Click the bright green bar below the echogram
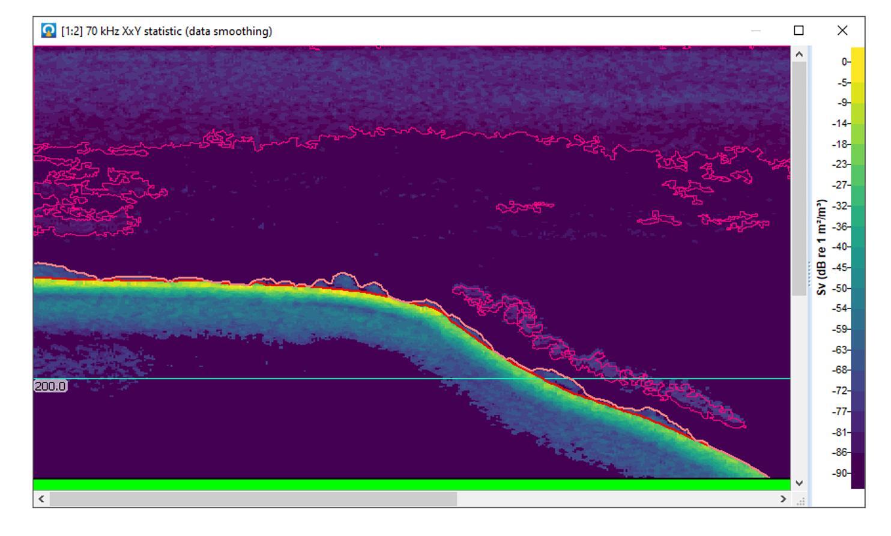Screen dimensions: 891x536 coord(411,484)
